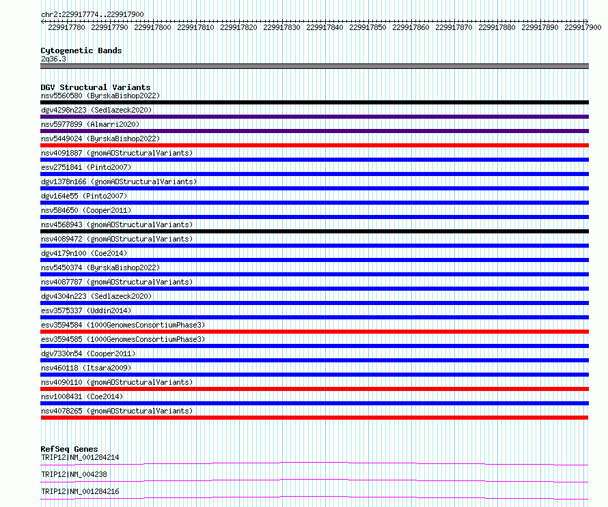608x507 pixels.
Task: Open variant esv3594585 (1000GenomesConsortiumPhase3)
Action: (123, 339)
